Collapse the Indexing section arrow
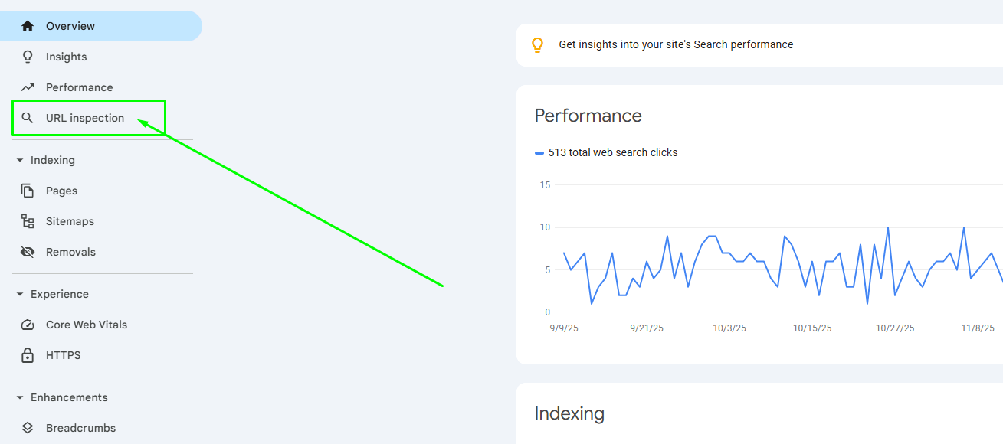 coord(20,160)
